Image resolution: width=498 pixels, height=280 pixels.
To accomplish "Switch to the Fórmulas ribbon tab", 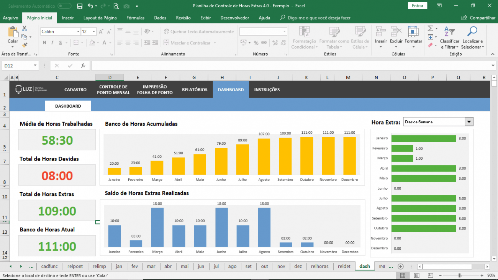I will (135, 18).
